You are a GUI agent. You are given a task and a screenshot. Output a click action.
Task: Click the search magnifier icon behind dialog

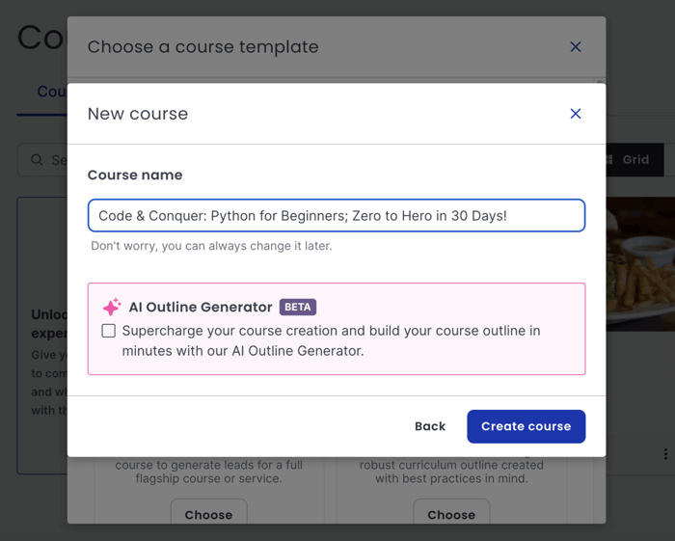(38, 160)
